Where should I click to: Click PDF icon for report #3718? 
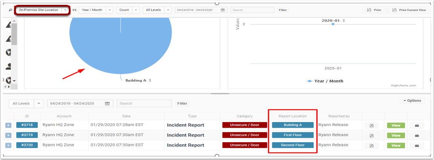pos(372,126)
